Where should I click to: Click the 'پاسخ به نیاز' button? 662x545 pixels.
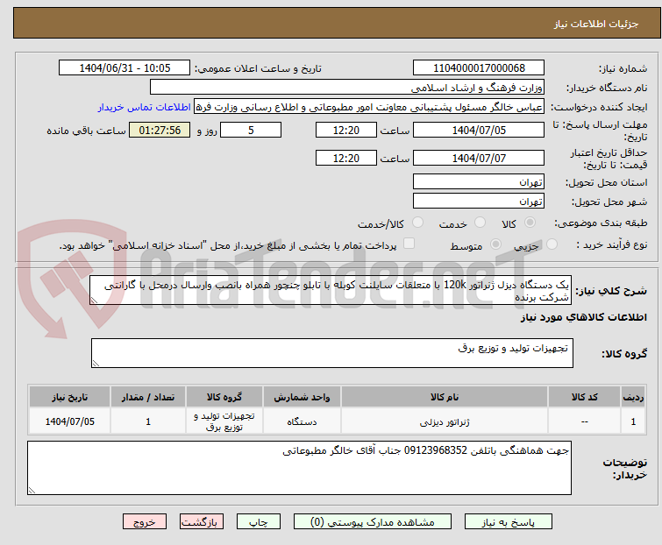tap(508, 522)
